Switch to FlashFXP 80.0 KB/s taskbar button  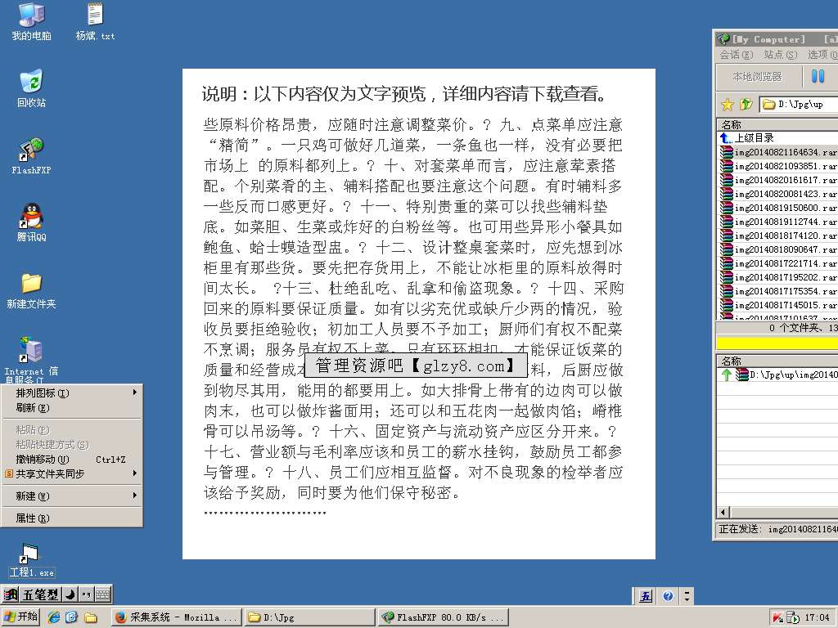coord(444,617)
